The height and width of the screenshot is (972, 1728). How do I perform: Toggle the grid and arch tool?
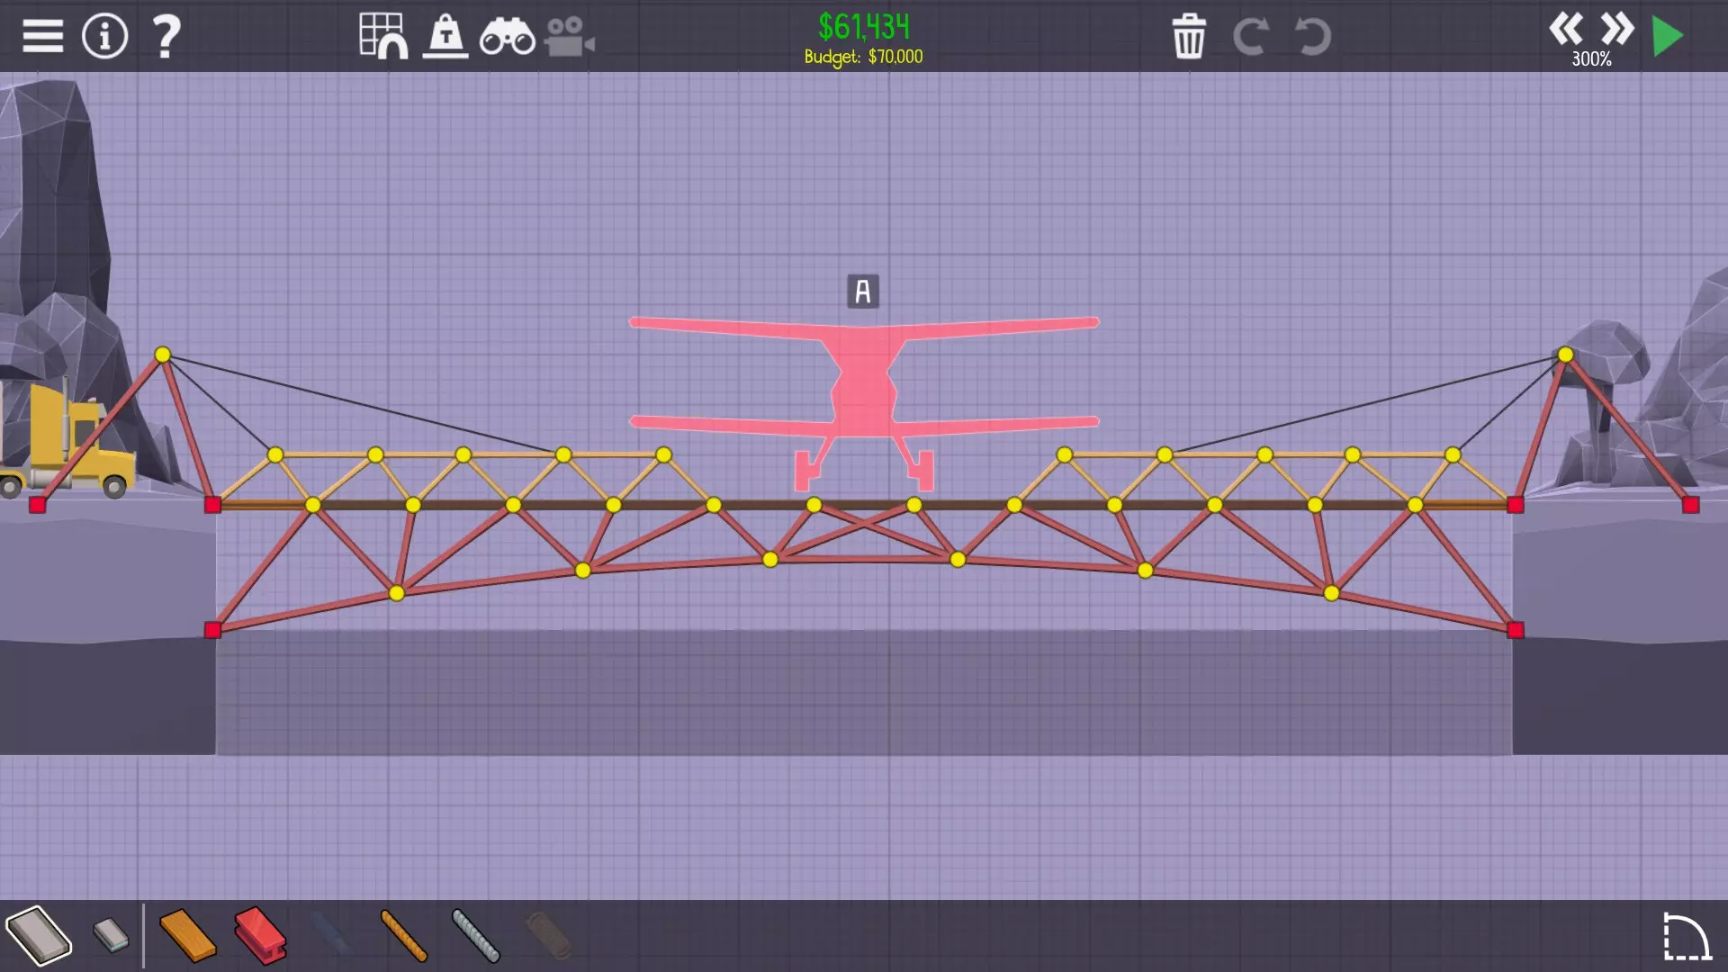pyautogui.click(x=382, y=37)
